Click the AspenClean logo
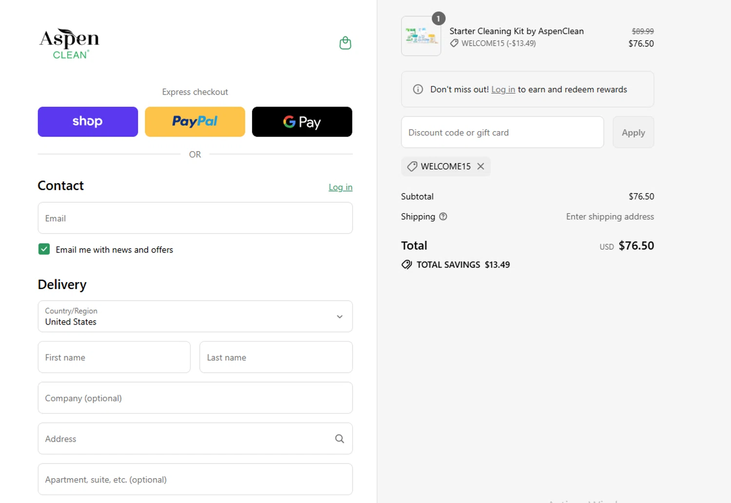The image size is (731, 503). click(x=69, y=44)
